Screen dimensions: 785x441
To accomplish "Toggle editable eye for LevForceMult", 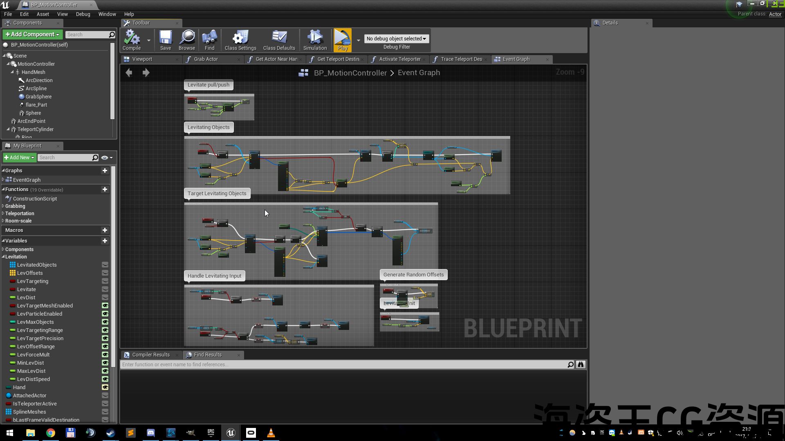I will pyautogui.click(x=105, y=355).
